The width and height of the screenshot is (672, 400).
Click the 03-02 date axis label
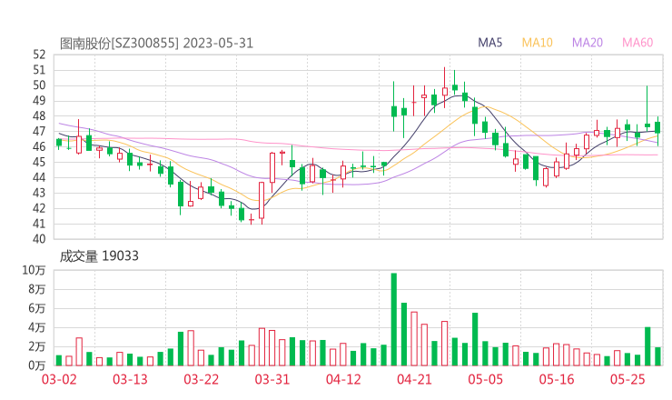click(x=59, y=379)
